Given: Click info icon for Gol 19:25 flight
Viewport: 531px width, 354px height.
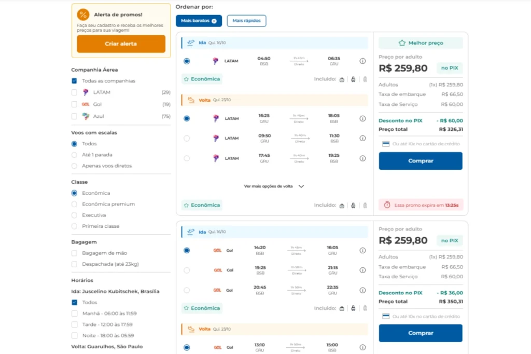Looking at the screenshot, I should point(362,270).
